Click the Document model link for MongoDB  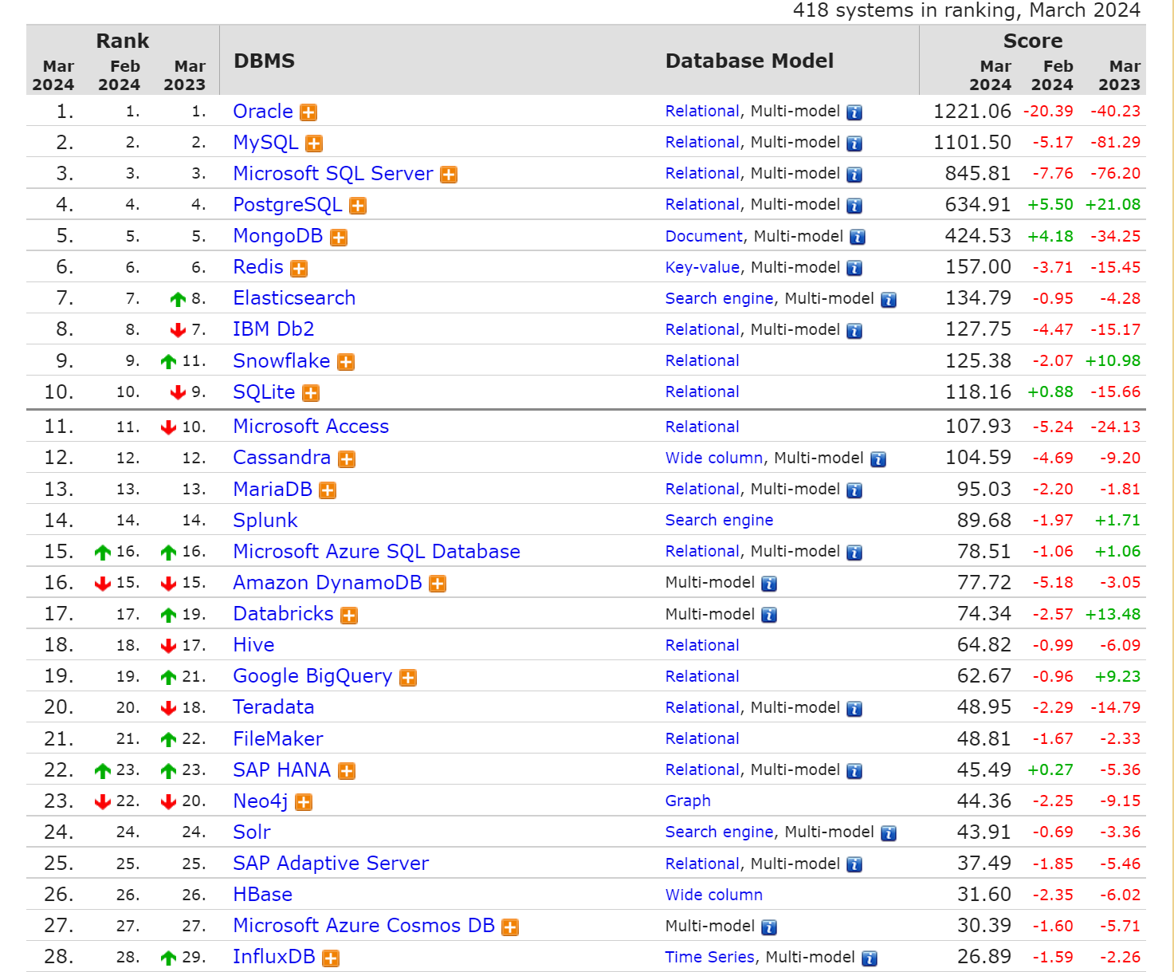(x=704, y=236)
